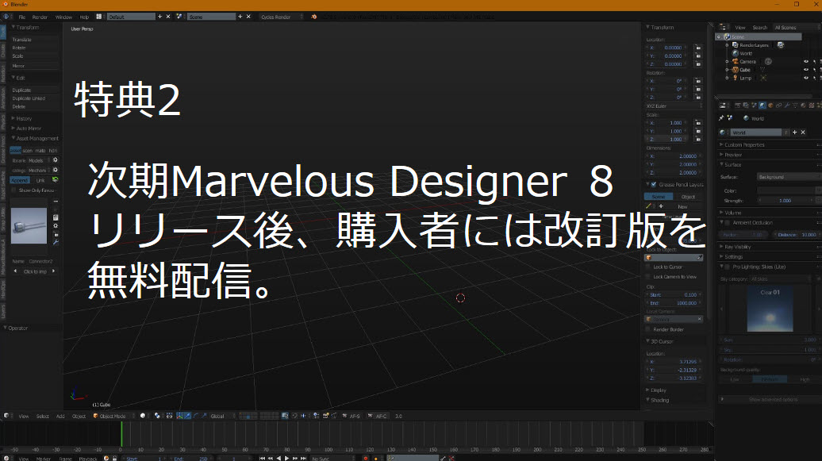Click the pivot point icon in 3D header

[157, 416]
